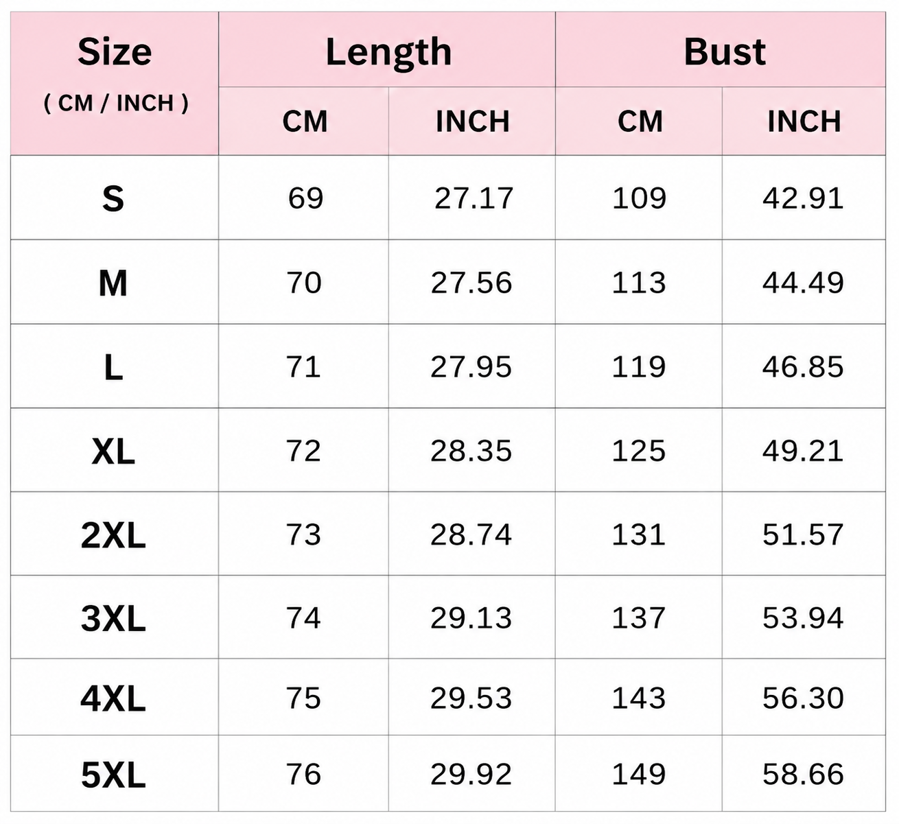Screen dimensions: 899x824
Task: Click the 71 length cm cell
Action: (x=303, y=366)
